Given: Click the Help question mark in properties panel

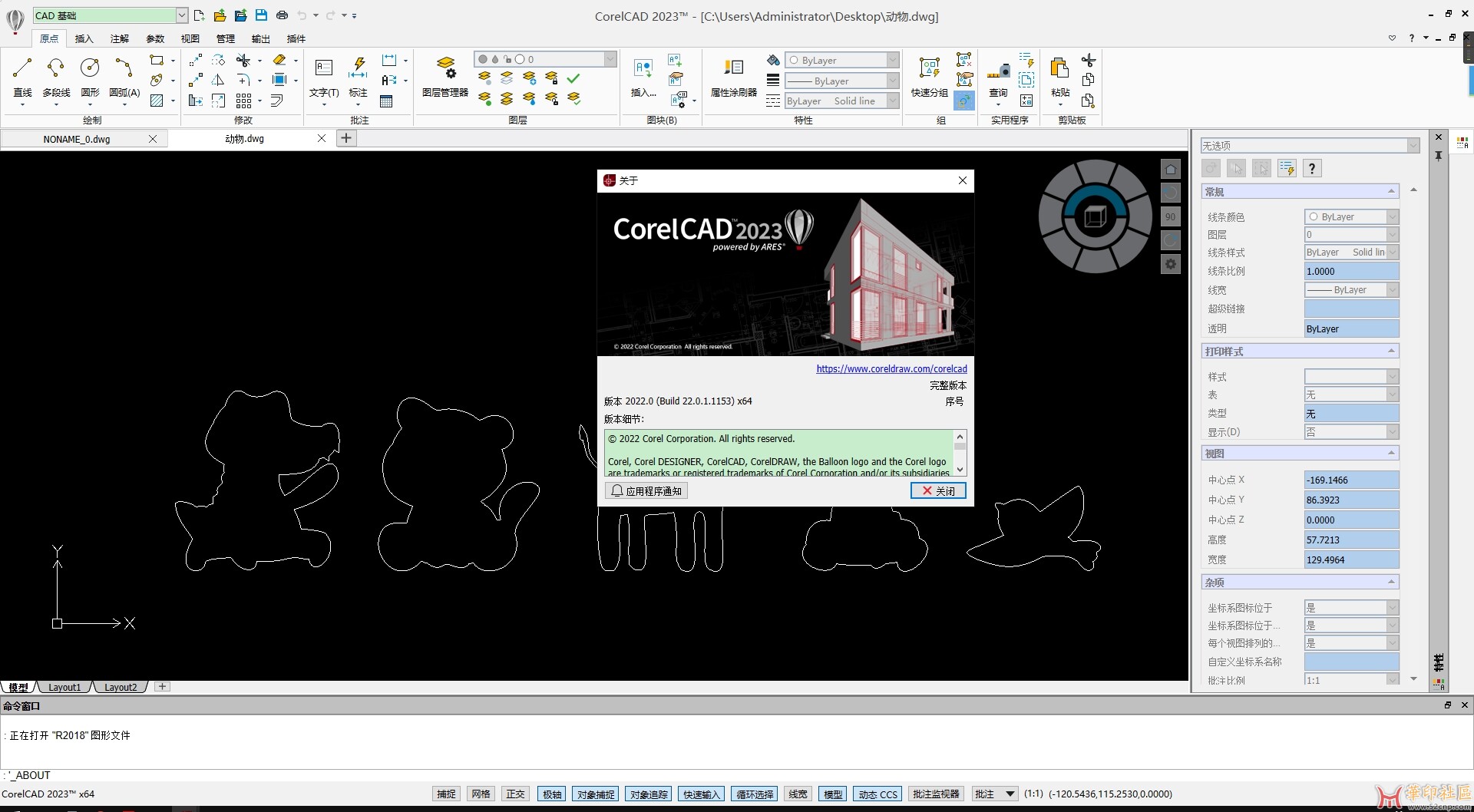Looking at the screenshot, I should [1312, 169].
